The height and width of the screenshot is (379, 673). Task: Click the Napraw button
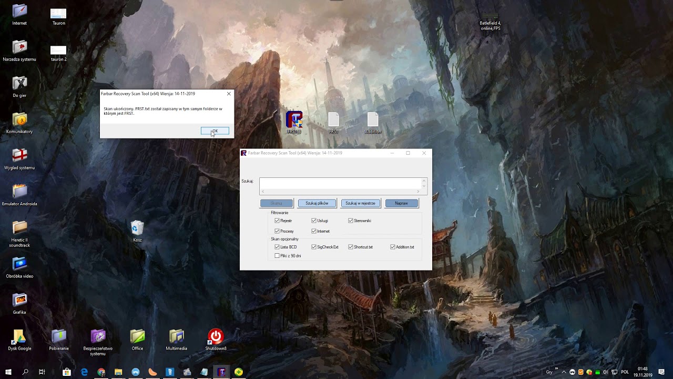click(401, 203)
